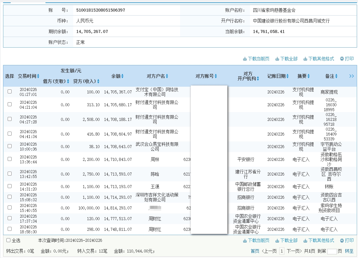Image resolution: width=358 pixels, height=258 pixels.
Task: Click bottom 打印 print link
Action: tap(347, 240)
